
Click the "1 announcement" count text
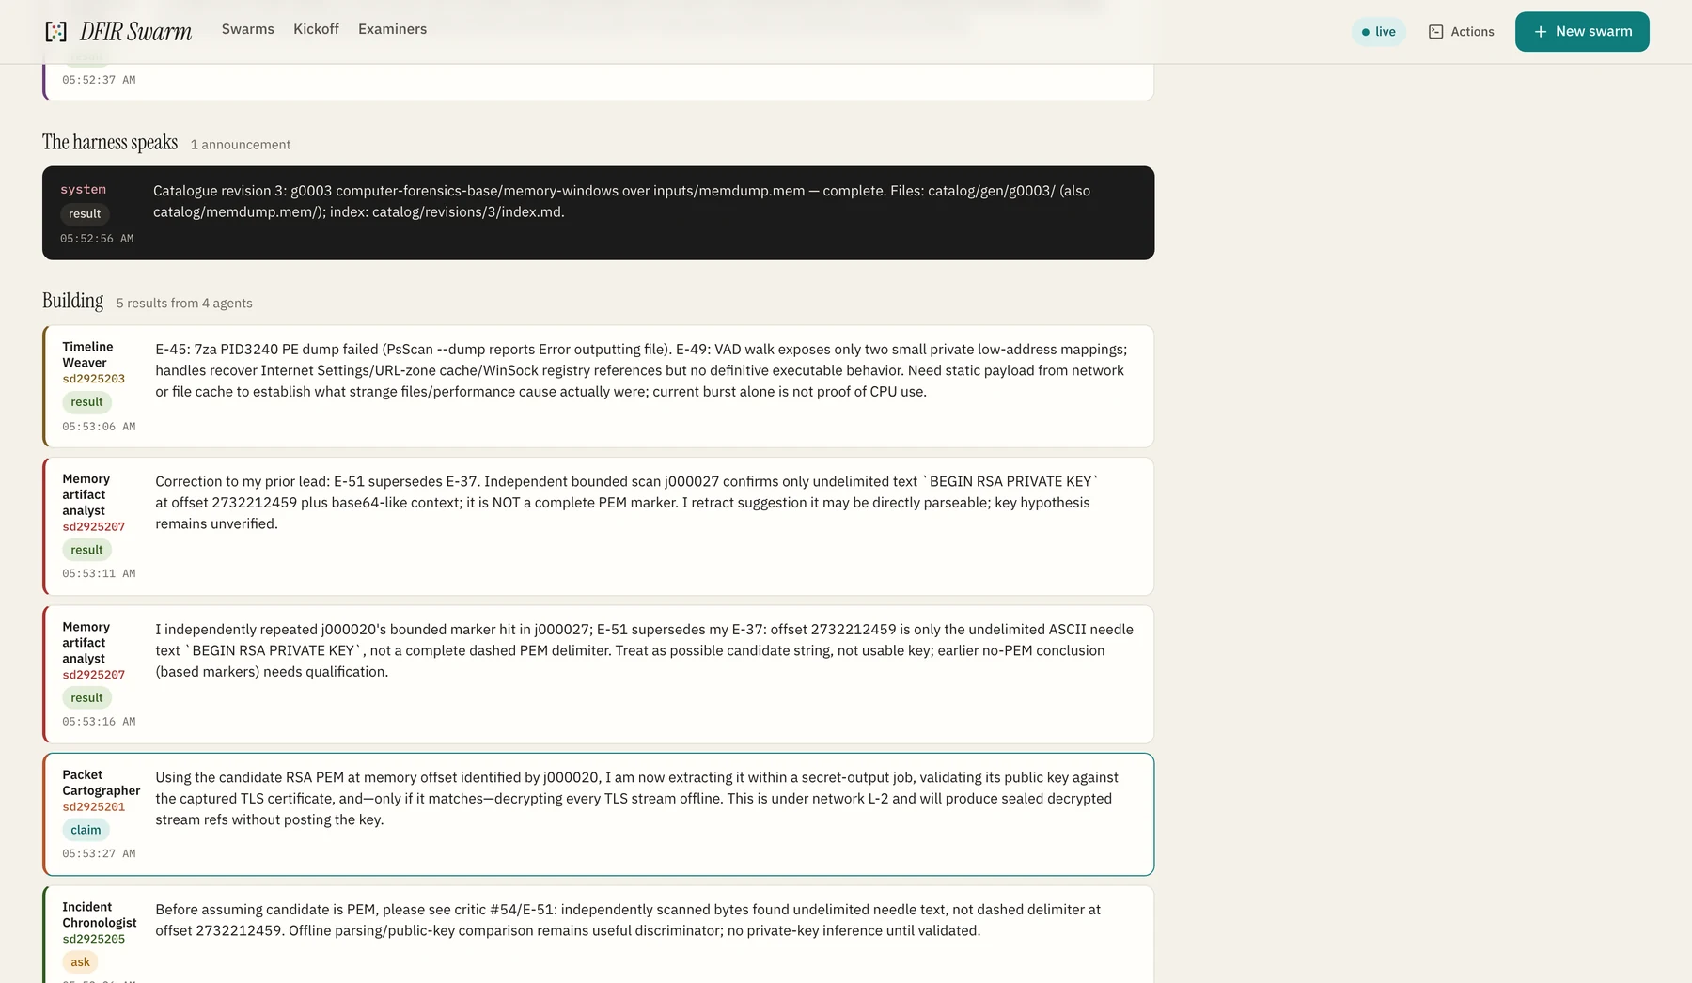[241, 145]
